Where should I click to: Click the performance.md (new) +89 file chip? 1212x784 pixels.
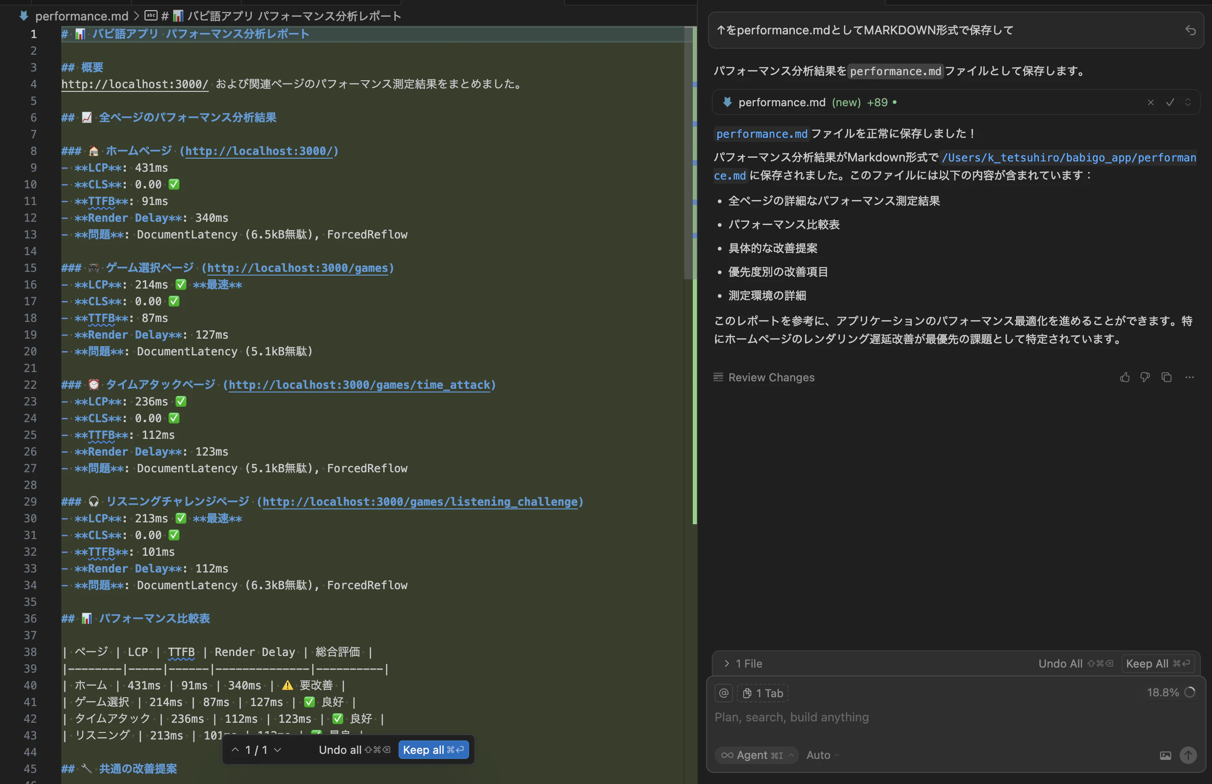pyautogui.click(x=955, y=103)
